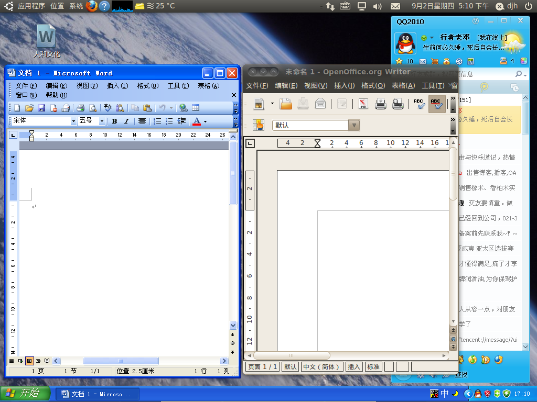Screen dimensions: 537x402
Task: Open the 插入(I) menu in Microsoft Word
Action: pyautogui.click(x=117, y=85)
